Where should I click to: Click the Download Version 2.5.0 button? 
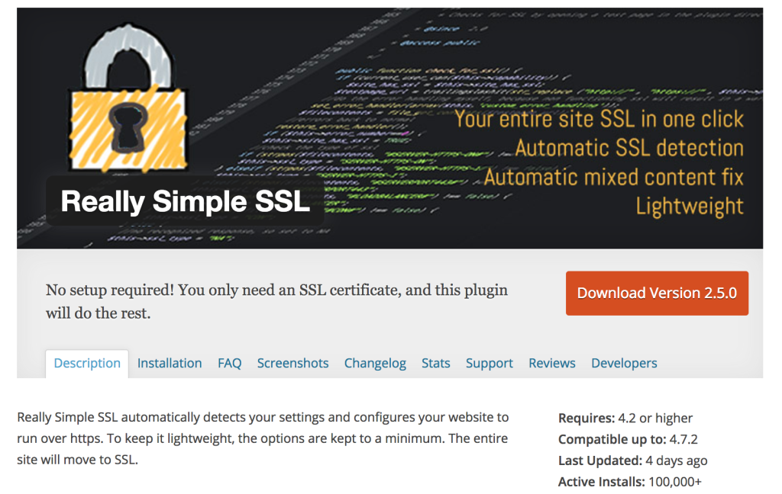point(657,293)
